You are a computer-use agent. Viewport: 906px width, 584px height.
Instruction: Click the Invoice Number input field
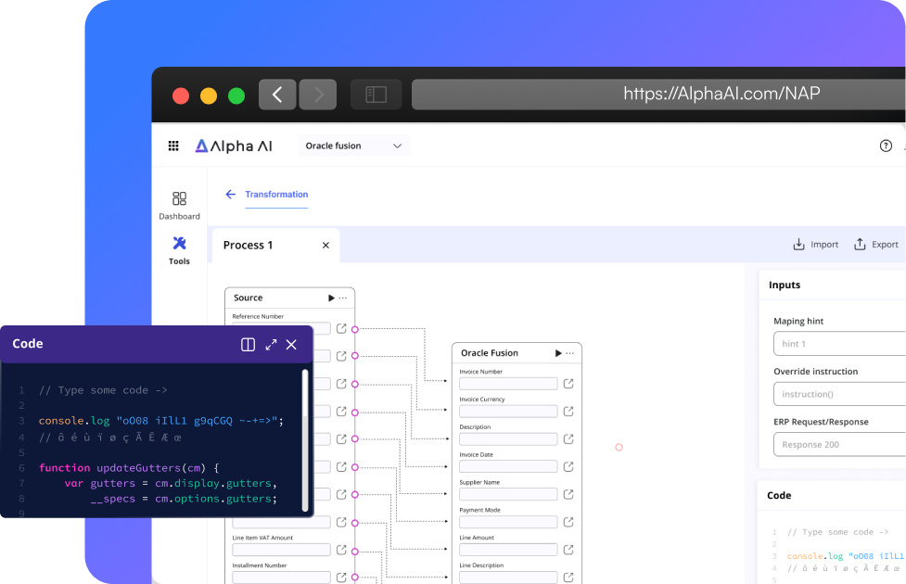click(x=508, y=384)
